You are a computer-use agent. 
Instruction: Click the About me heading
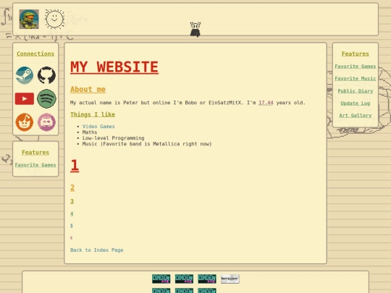[88, 90]
